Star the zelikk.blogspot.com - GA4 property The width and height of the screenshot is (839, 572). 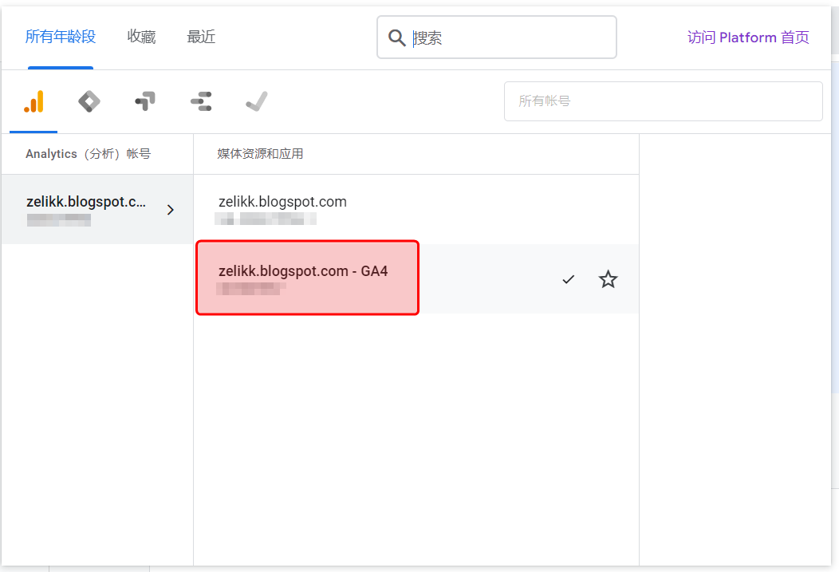tap(608, 279)
